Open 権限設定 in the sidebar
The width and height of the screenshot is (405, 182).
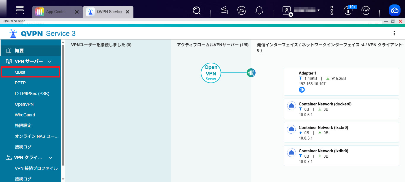point(23,126)
